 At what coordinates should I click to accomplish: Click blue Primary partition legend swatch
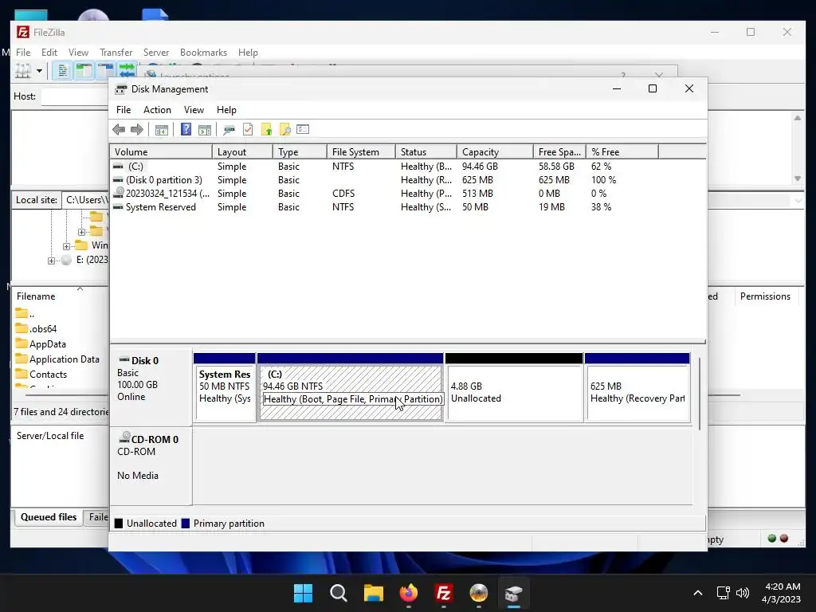[x=185, y=524]
